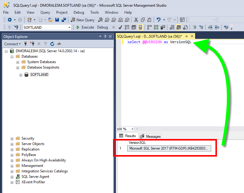Toggle Include Live Query Statistics
Viewport: 244px width, 193px height.
[156, 28]
